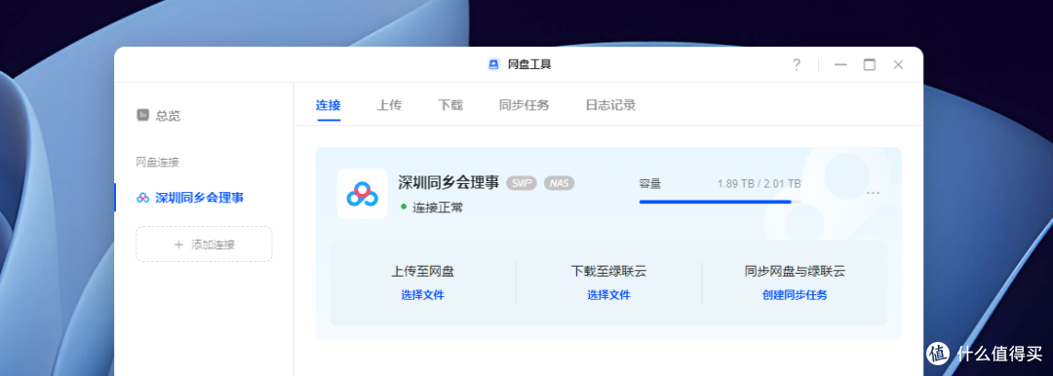1053x376 pixels.
Task: Switch to the 上传 tab
Action: [389, 105]
